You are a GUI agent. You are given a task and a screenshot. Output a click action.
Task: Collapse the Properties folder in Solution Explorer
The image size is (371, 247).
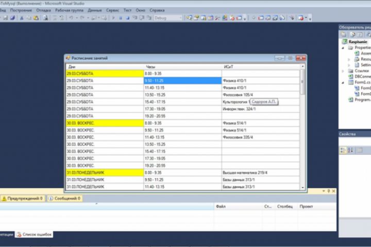[343, 48]
